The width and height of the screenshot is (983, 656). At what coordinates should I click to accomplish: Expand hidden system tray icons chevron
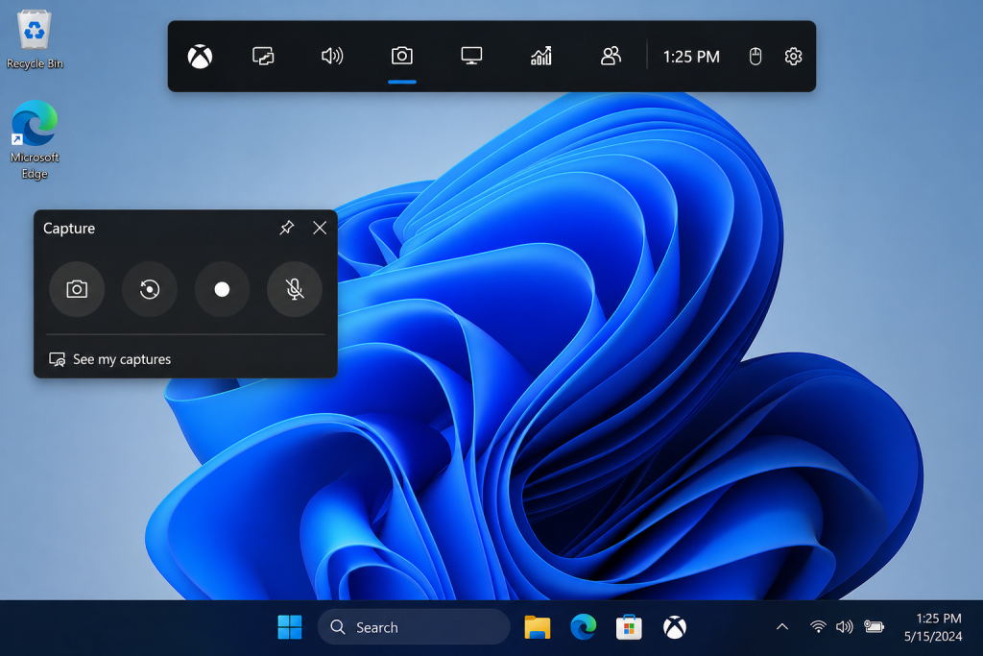click(782, 627)
